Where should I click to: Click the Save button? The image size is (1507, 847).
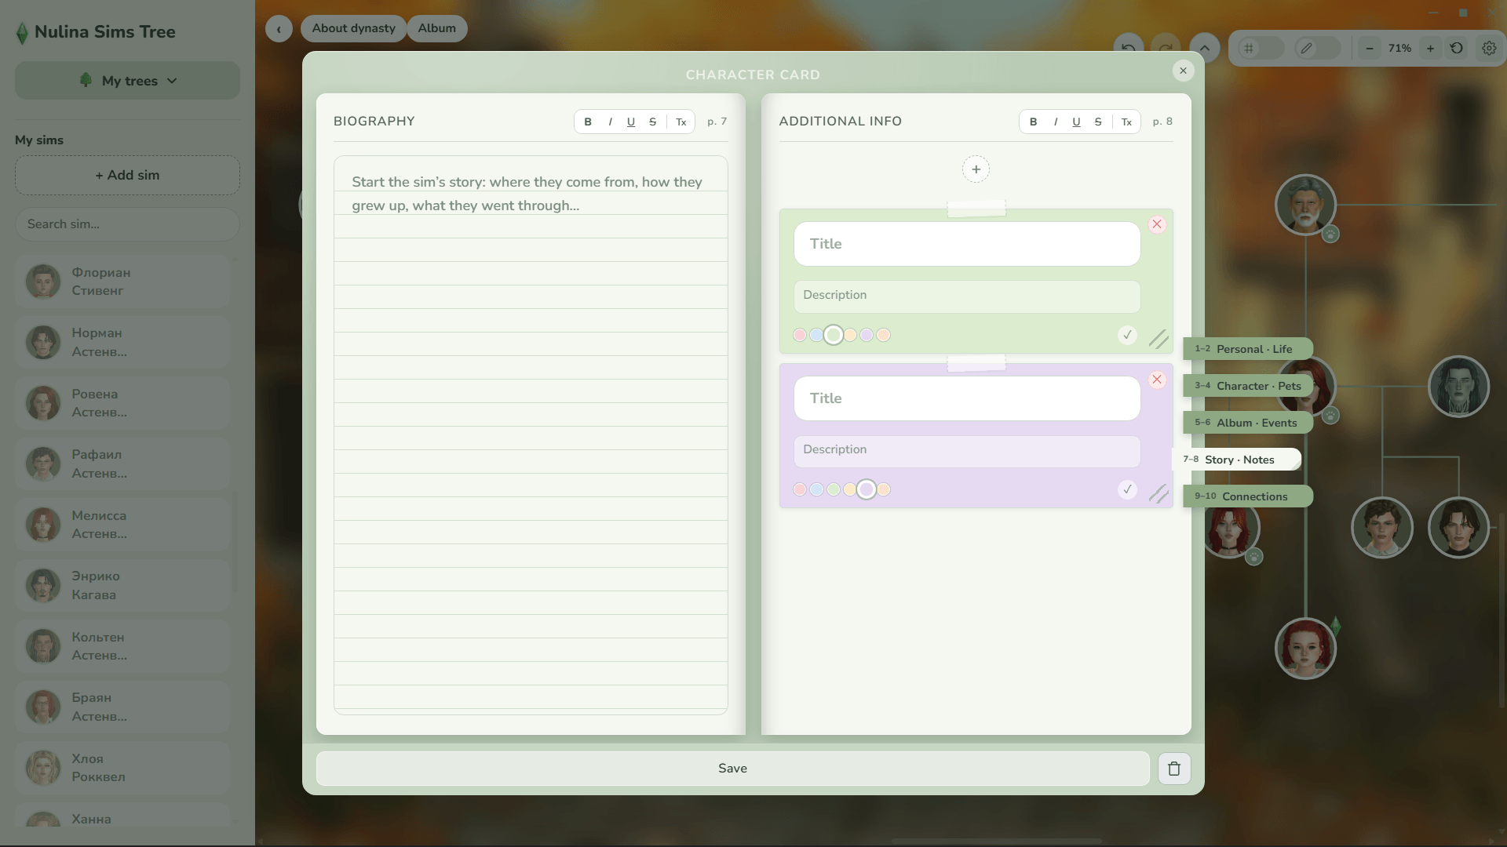(732, 769)
